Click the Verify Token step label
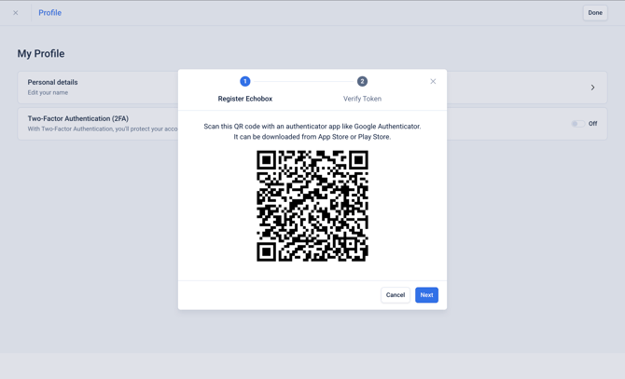 pyautogui.click(x=362, y=99)
